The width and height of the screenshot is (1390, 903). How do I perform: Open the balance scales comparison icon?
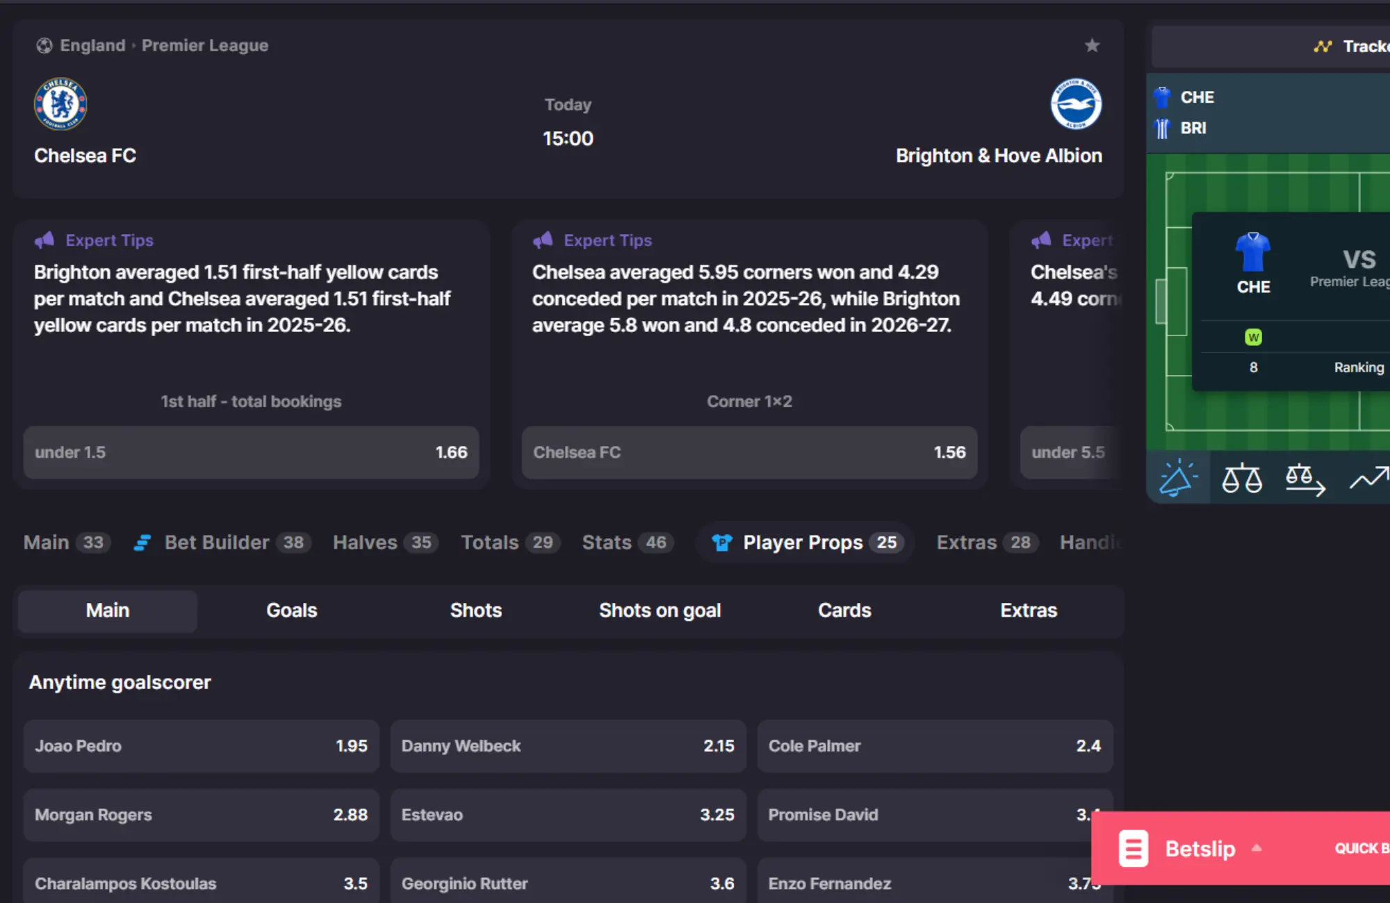point(1242,478)
